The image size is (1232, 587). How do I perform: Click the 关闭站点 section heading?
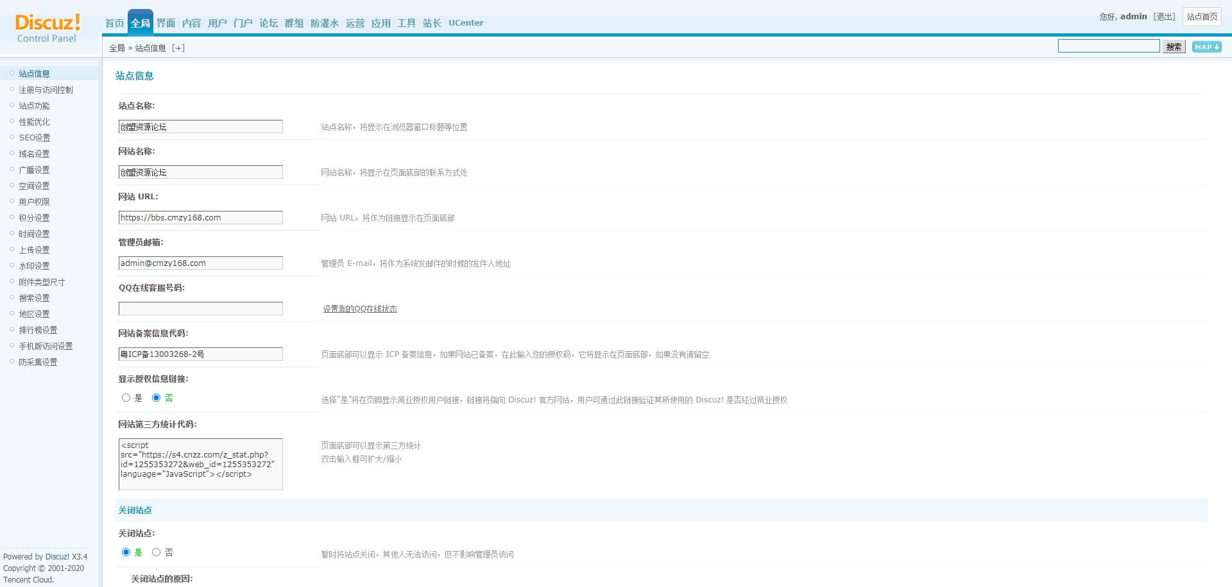point(135,511)
